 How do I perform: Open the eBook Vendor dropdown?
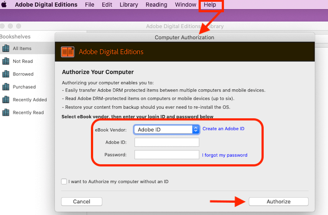pyautogui.click(x=167, y=130)
